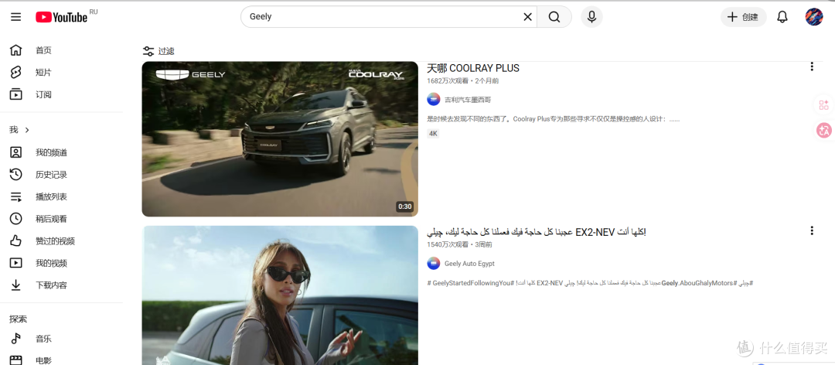Open notifications bell
Image resolution: width=835 pixels, height=365 pixels.
[x=782, y=17]
